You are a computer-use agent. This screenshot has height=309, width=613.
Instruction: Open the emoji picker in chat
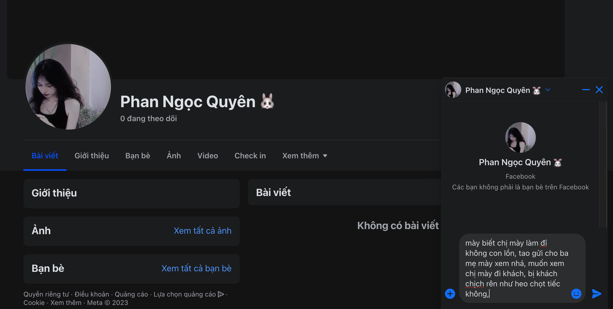pos(576,294)
